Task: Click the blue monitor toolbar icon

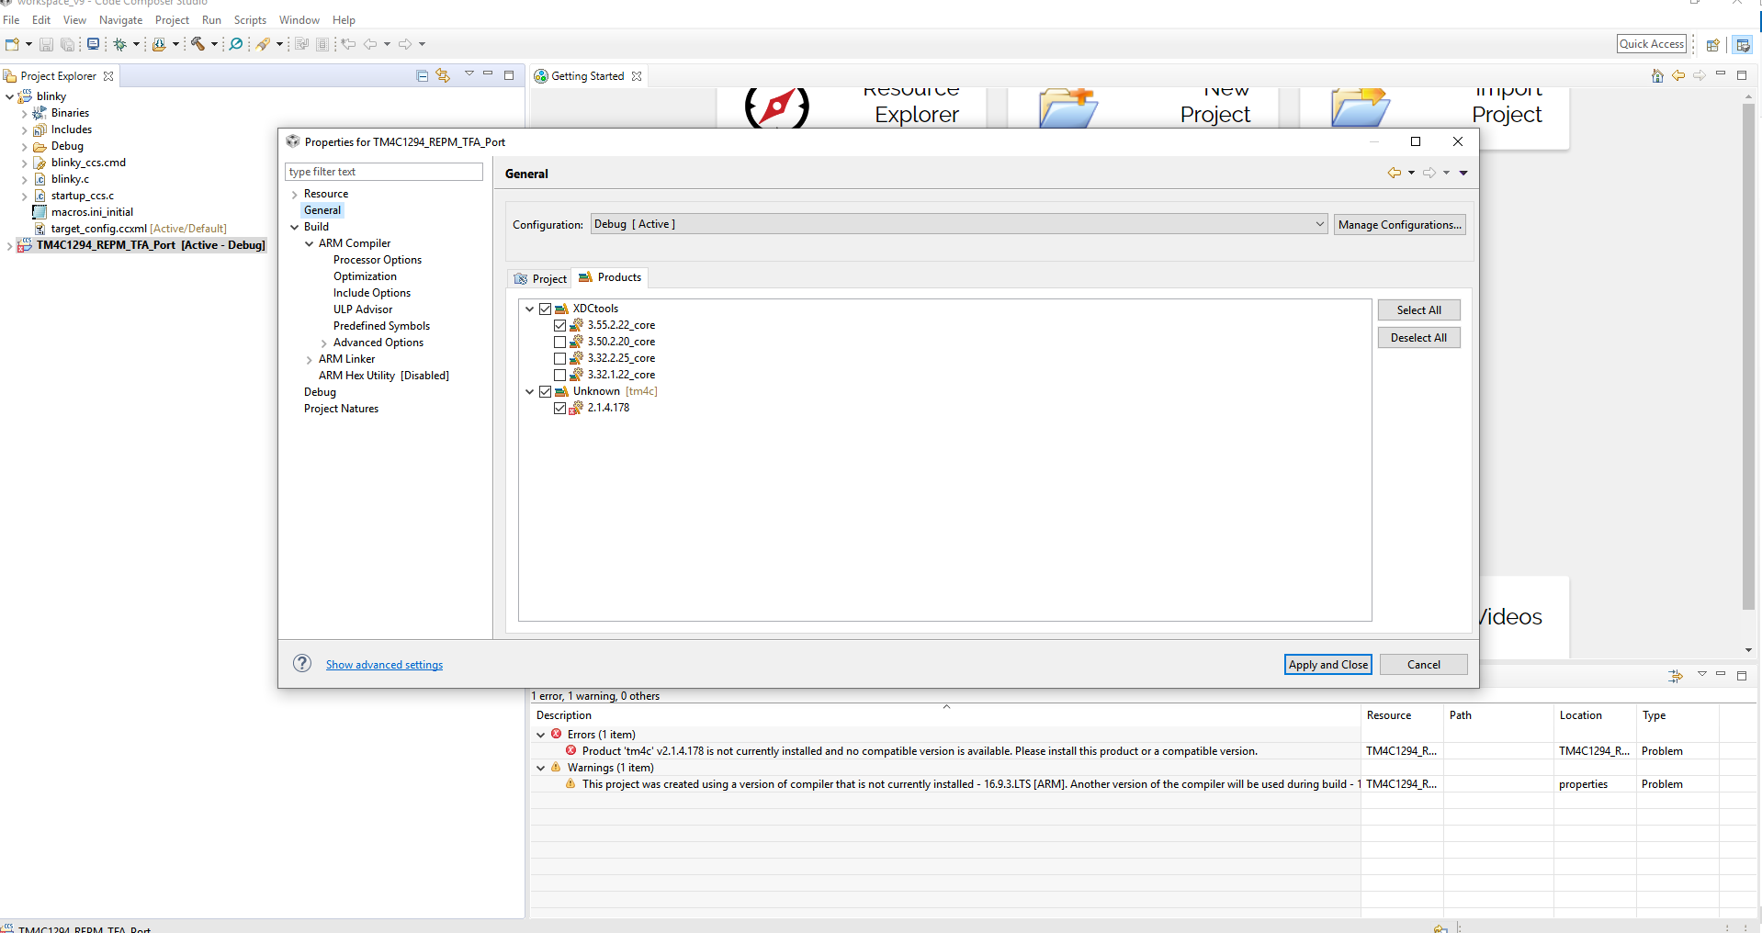Action: pos(93,44)
